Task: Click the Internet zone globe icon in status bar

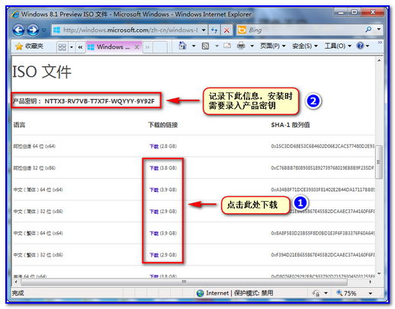Action: (201, 293)
